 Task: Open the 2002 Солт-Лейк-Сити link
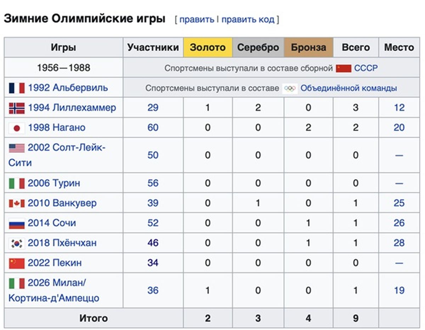click(x=57, y=155)
